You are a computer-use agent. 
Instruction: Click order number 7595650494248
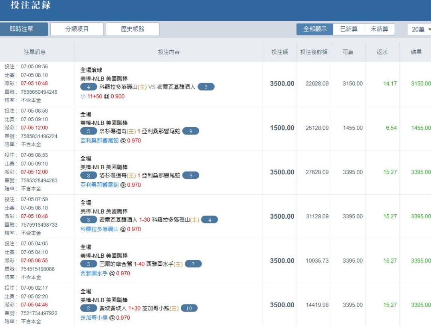[x=39, y=92]
